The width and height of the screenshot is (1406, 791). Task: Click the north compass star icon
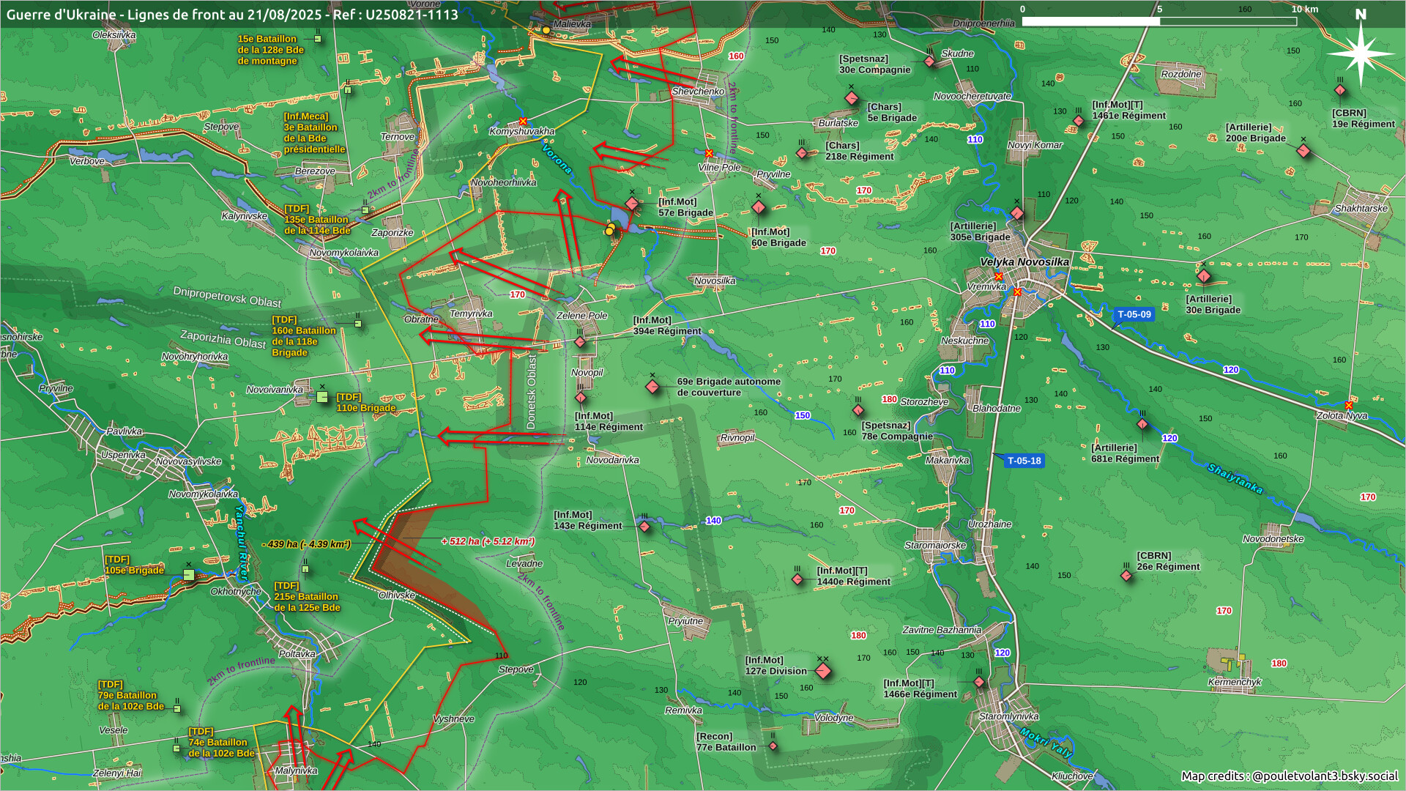coord(1361,53)
